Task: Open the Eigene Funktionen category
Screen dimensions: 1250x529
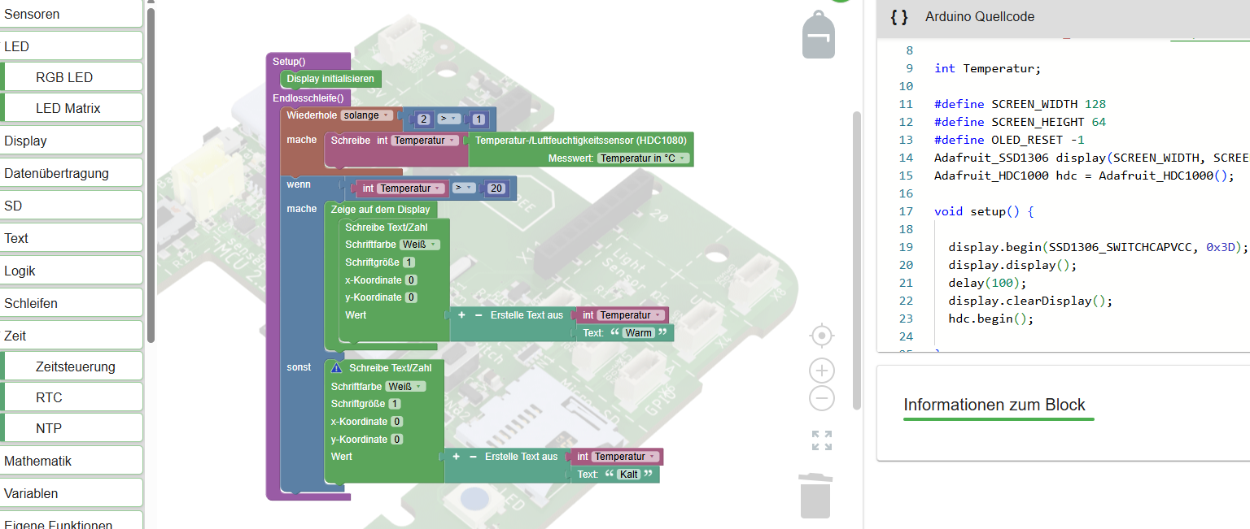Action: pos(72,522)
